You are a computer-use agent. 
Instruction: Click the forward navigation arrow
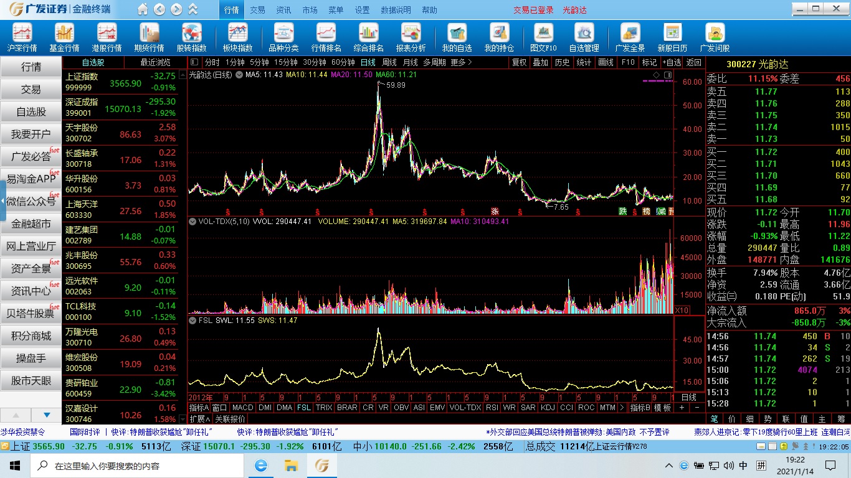pos(176,9)
